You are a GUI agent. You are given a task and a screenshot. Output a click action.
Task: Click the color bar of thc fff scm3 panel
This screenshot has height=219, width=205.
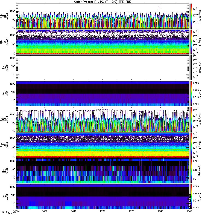[191, 145]
